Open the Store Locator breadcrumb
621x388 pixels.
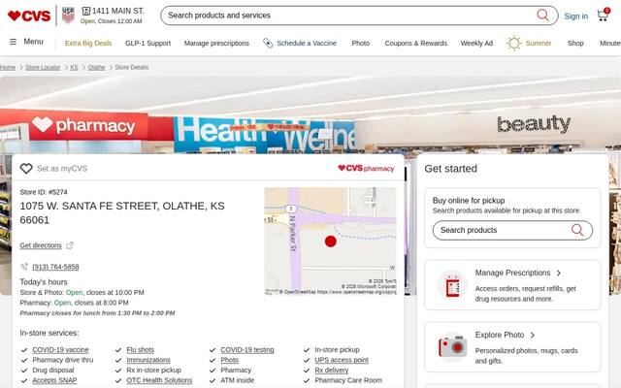coord(43,67)
